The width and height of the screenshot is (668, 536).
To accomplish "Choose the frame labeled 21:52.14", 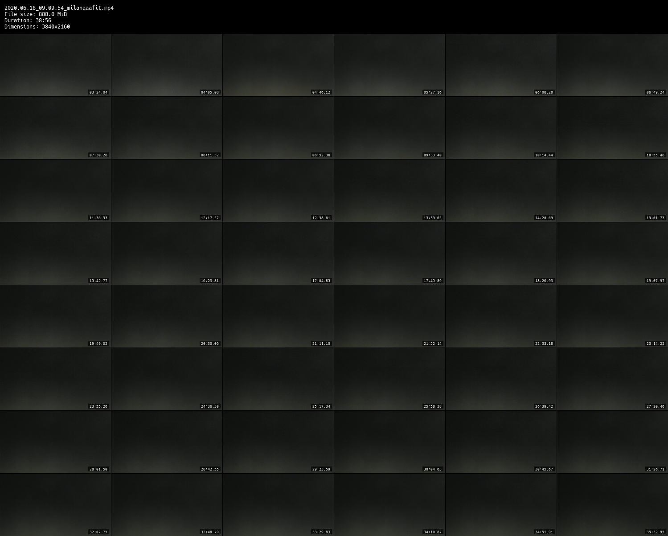I will (x=389, y=316).
